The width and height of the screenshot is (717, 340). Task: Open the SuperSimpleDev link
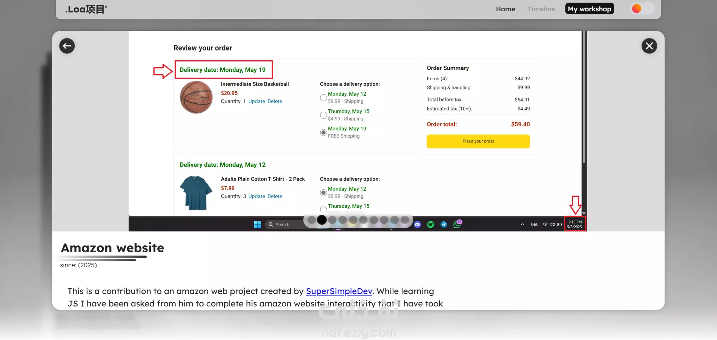(x=339, y=291)
